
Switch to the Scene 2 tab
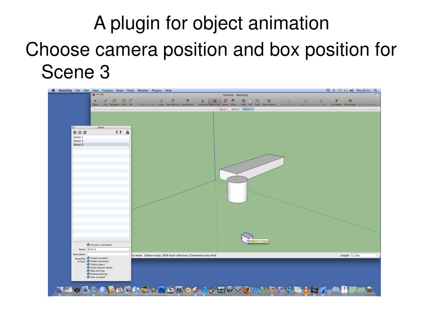pos(235,109)
